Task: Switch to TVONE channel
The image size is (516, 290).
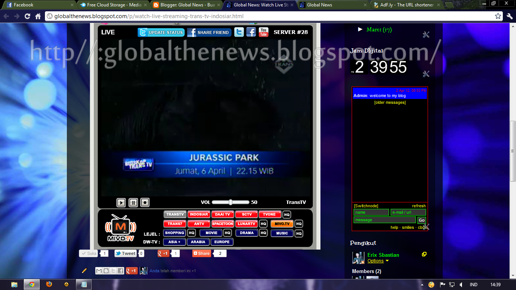Action: click(x=270, y=214)
